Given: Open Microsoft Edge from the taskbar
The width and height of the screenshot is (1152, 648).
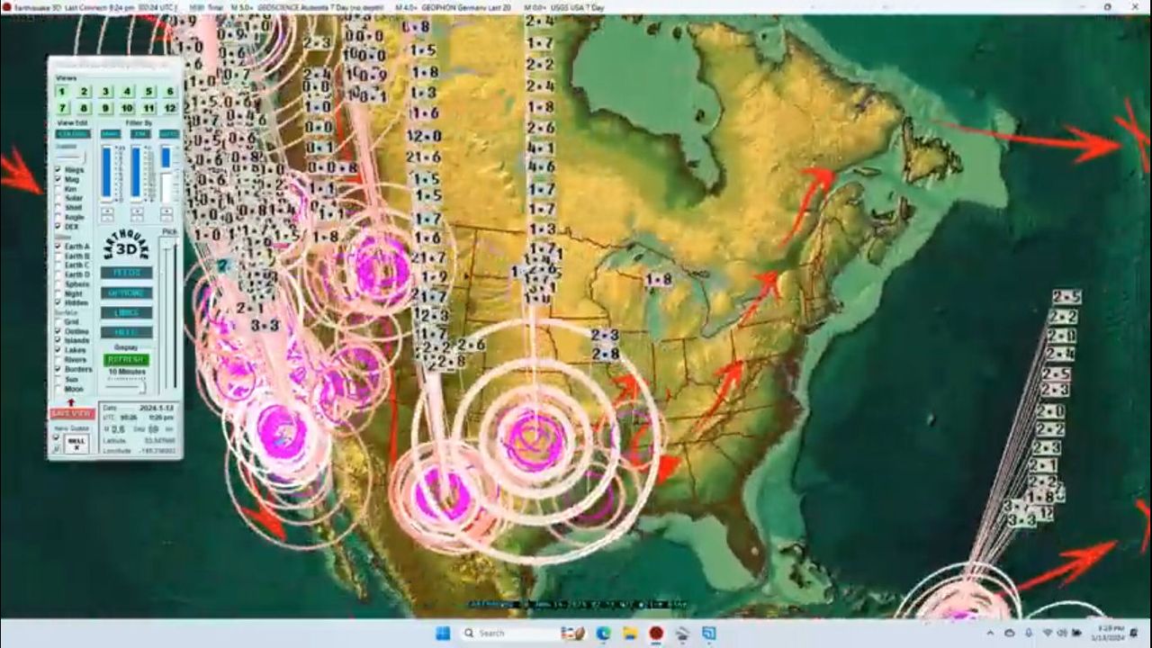Looking at the screenshot, I should (x=604, y=634).
